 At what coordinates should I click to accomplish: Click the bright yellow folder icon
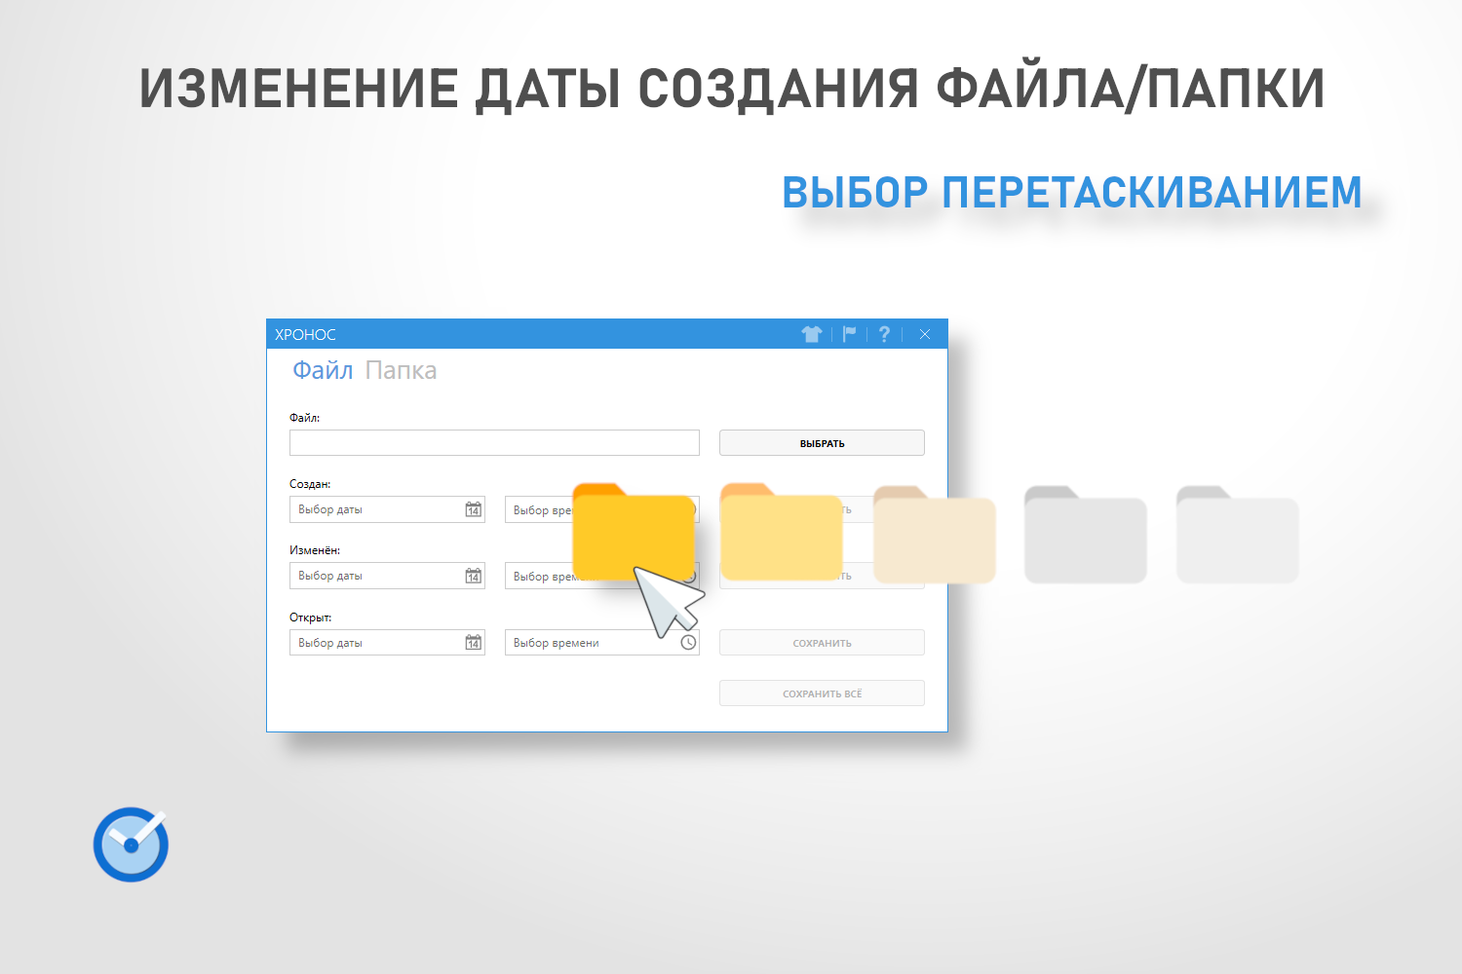[632, 533]
